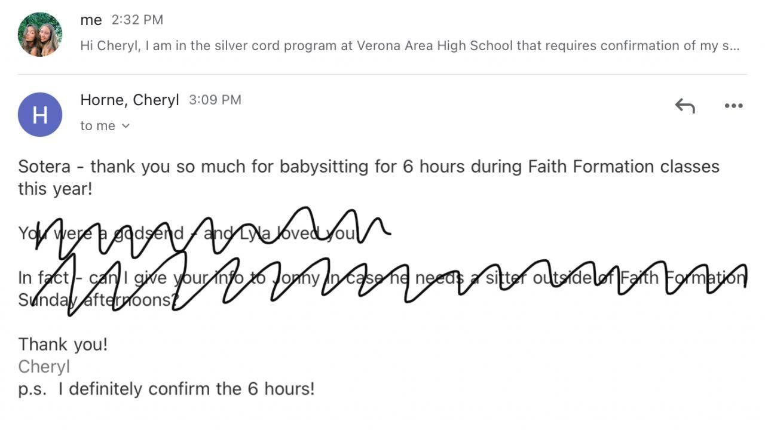Screen dimensions: 765x430
Task: Click the 3:09 PM timestamp
Action: (x=215, y=100)
